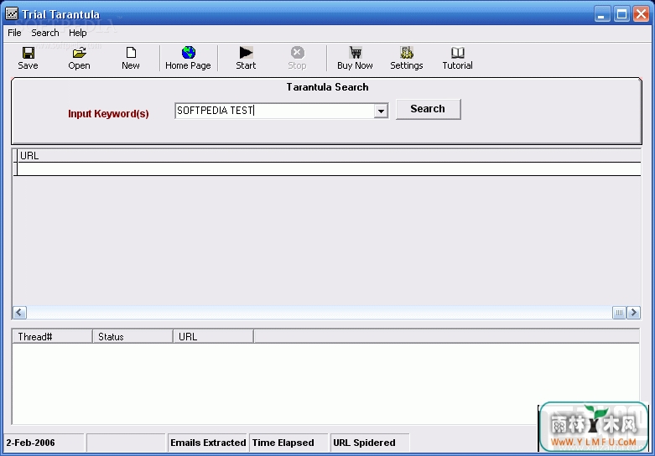Click in the Input Keyword(s) field
The width and height of the screenshot is (655, 456).
click(x=274, y=111)
